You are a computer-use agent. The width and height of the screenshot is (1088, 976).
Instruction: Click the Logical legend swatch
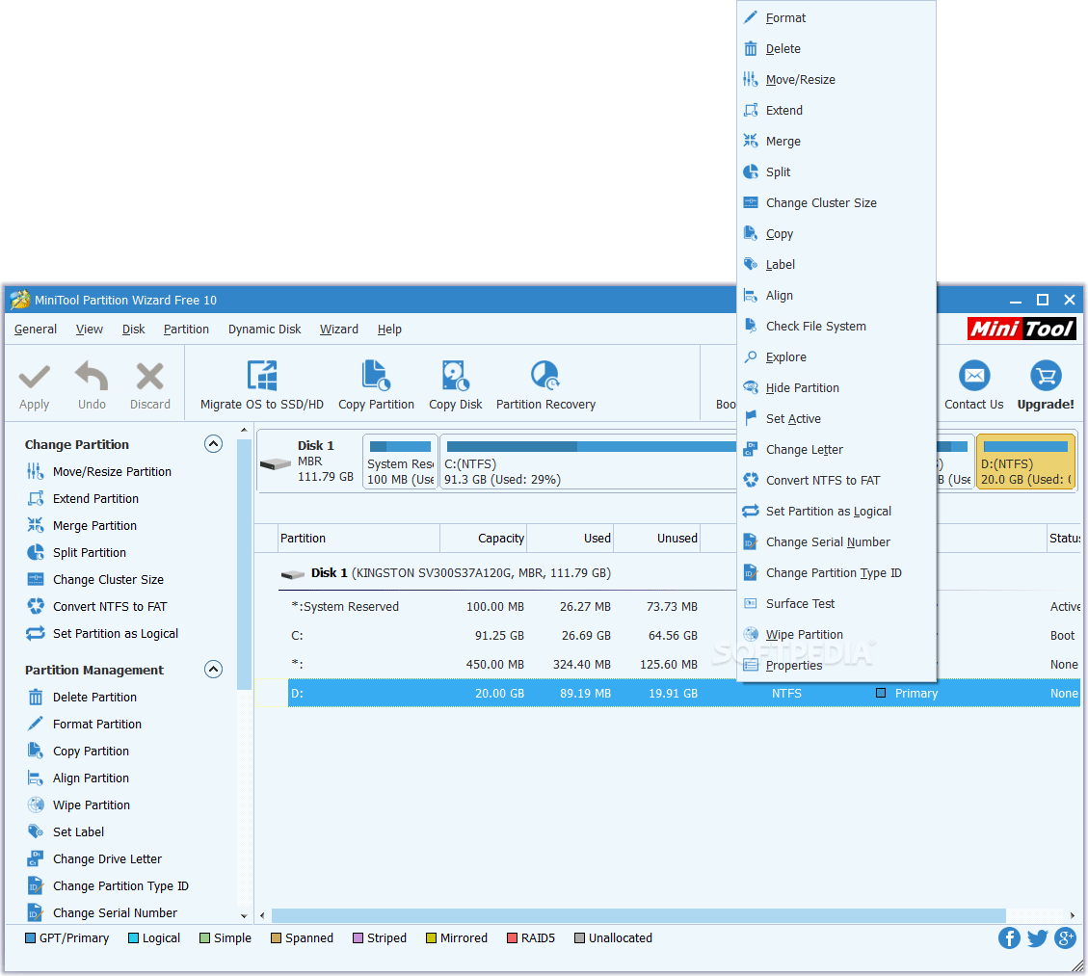(133, 937)
